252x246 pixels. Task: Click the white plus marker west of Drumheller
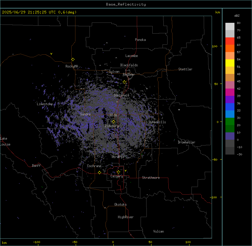coord(179,110)
